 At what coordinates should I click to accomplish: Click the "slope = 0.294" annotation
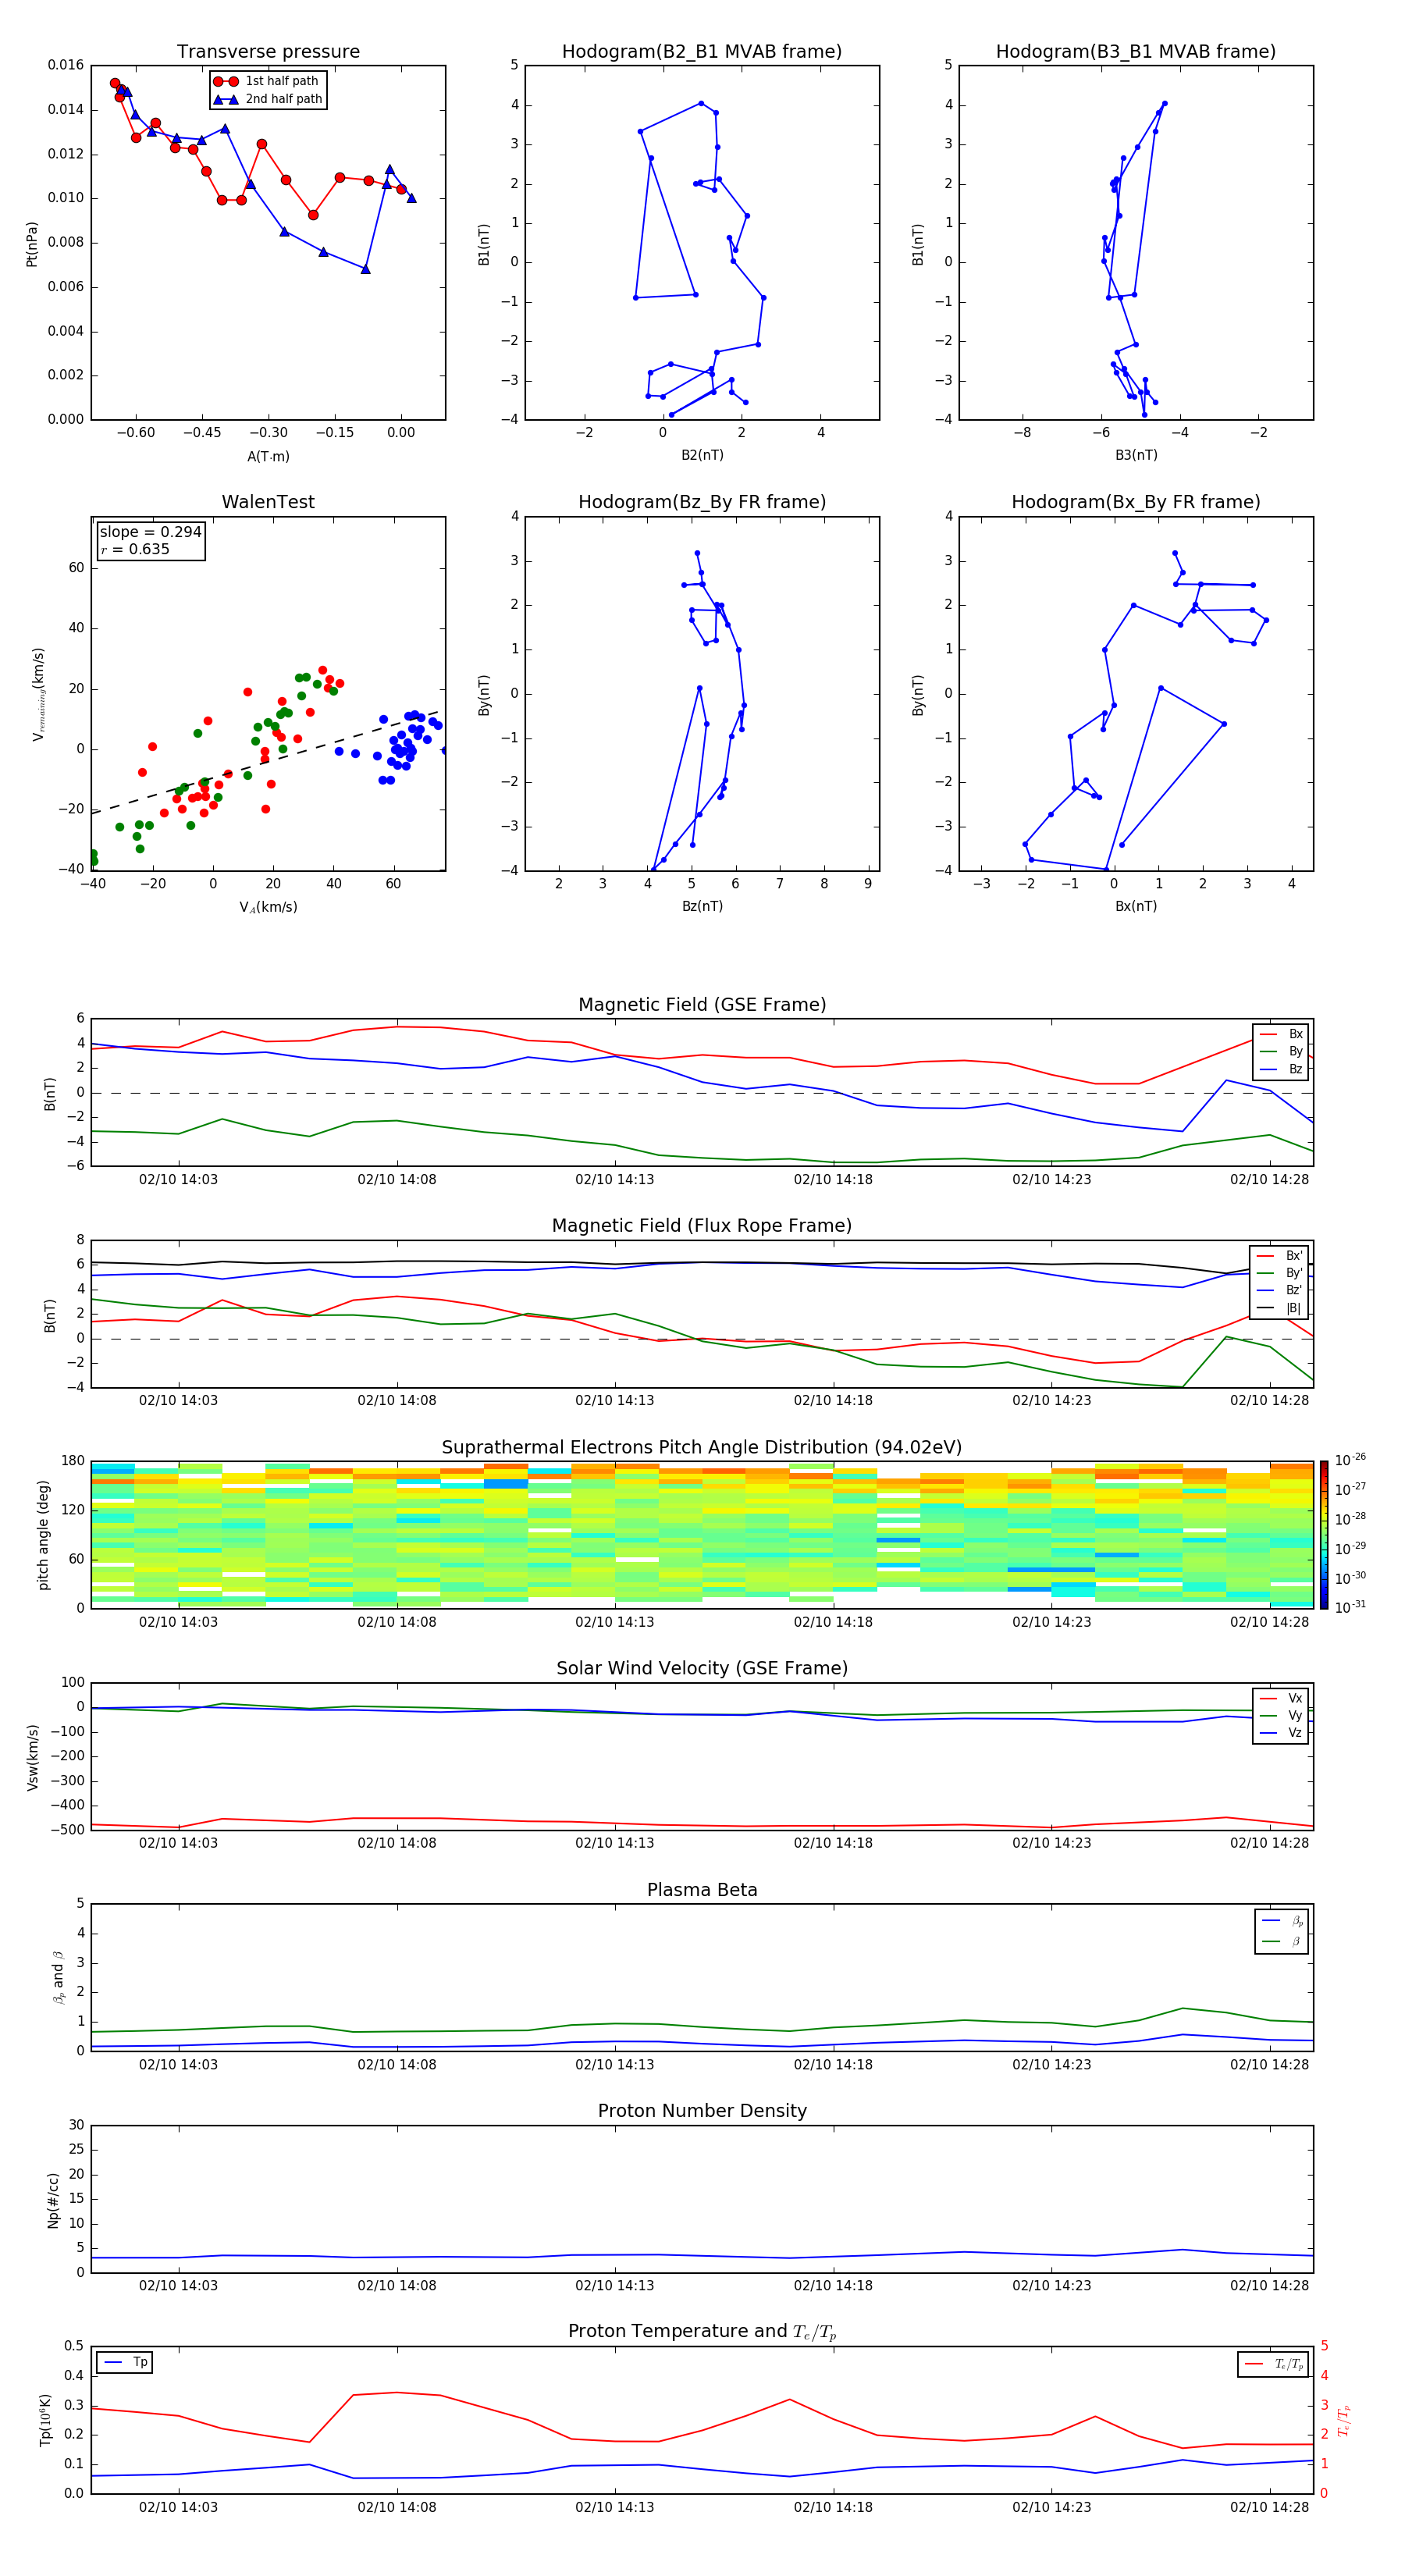pyautogui.click(x=150, y=532)
